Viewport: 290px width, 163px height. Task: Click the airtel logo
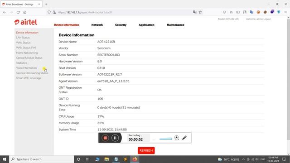point(26,22)
